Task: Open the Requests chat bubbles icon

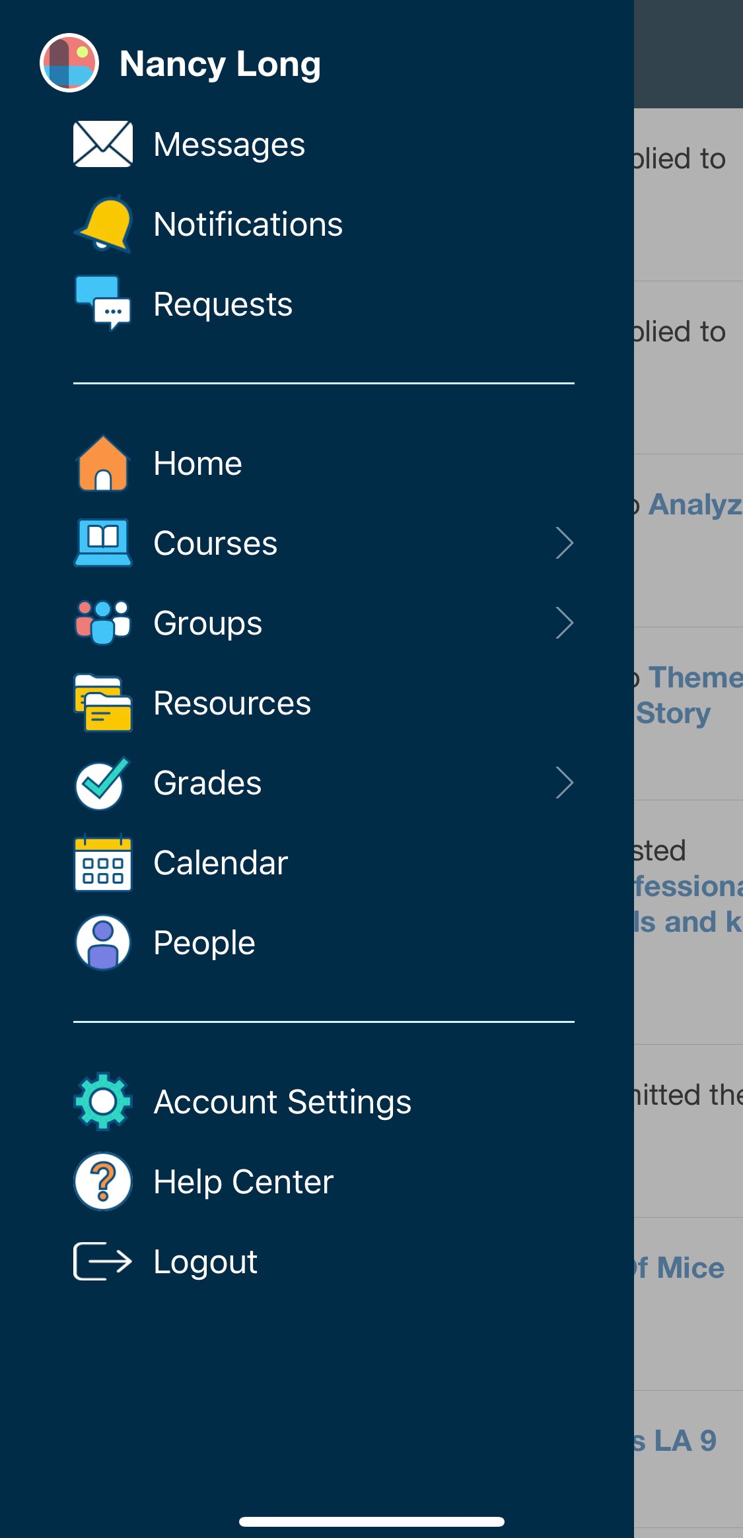Action: point(103,304)
